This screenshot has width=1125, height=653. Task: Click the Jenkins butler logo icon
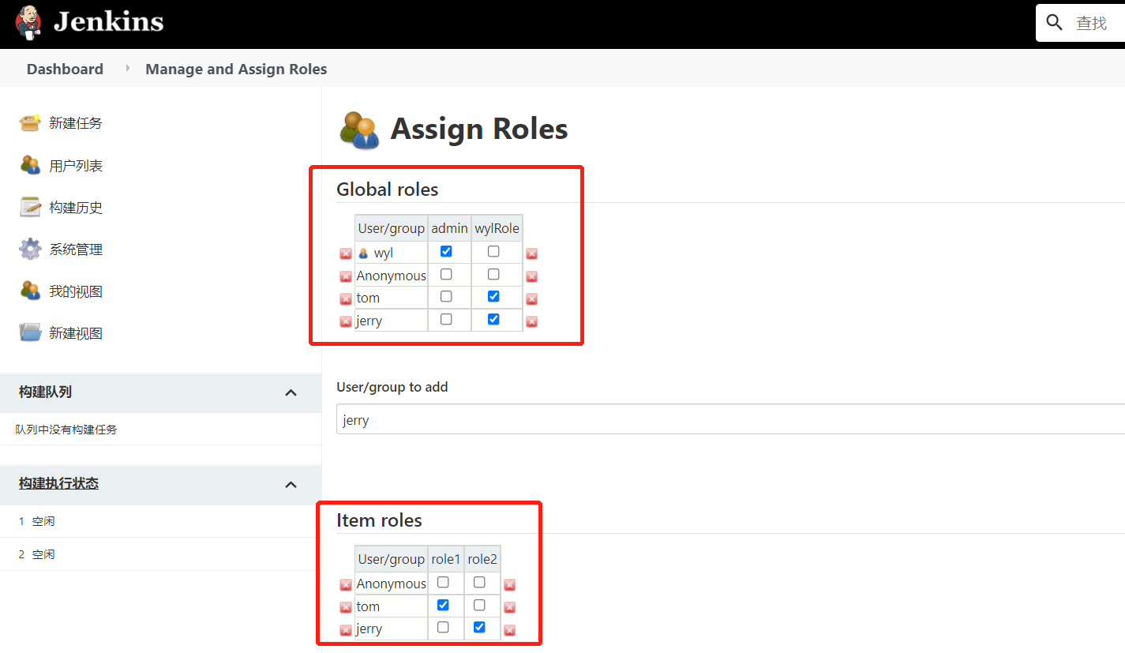(x=28, y=22)
